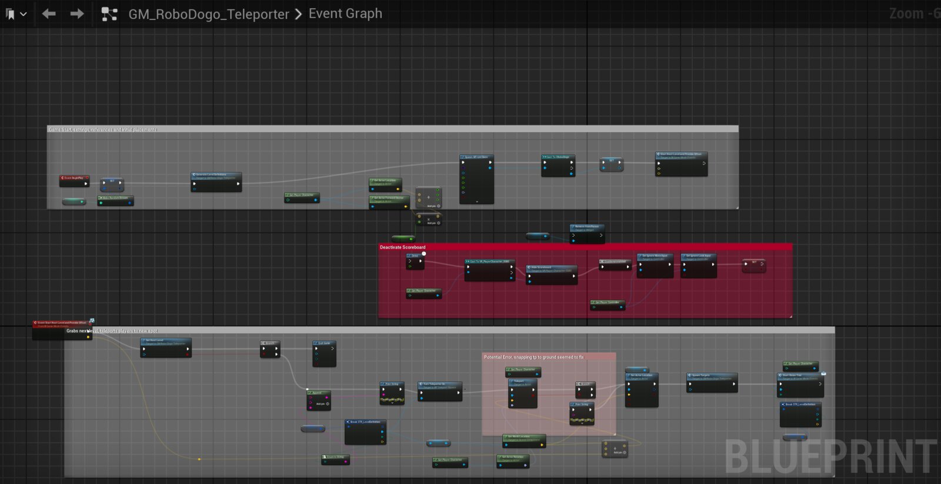The image size is (941, 484).
Task: Add a pin on the multiply node
Action: click(x=434, y=223)
